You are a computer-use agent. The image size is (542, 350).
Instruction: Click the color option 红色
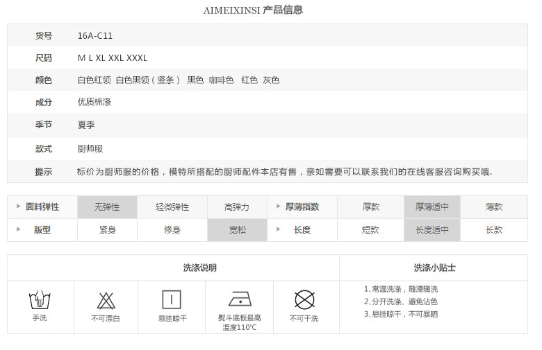pos(249,80)
